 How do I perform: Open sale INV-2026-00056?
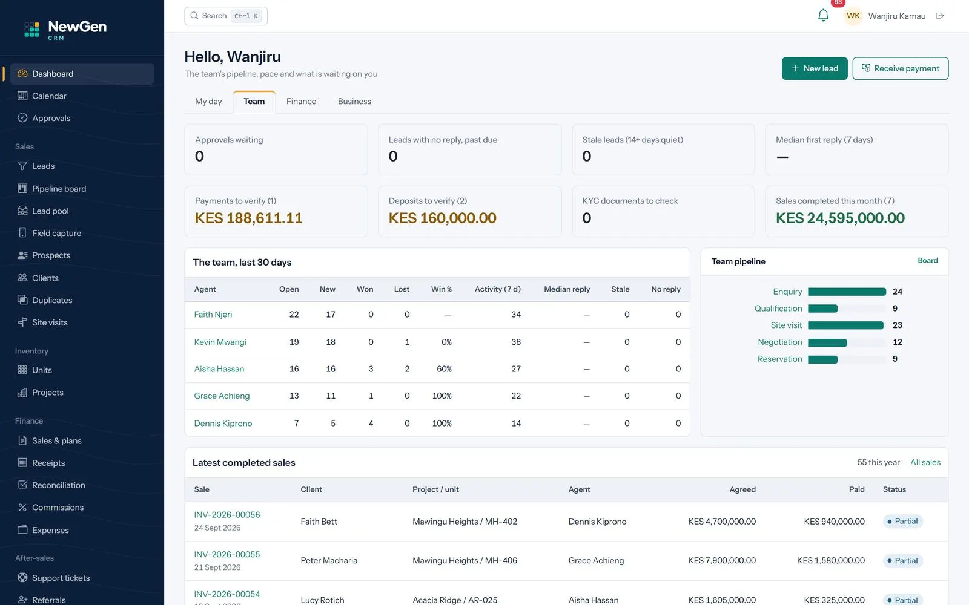pyautogui.click(x=227, y=515)
